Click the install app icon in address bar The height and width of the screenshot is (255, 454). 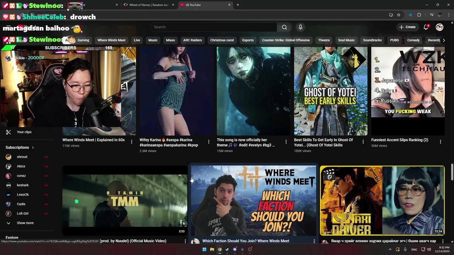pyautogui.click(x=391, y=15)
